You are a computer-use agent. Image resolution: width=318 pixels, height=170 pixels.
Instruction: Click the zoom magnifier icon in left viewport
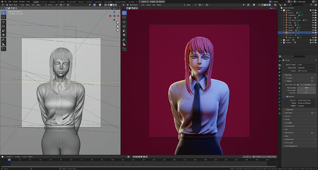point(118,23)
